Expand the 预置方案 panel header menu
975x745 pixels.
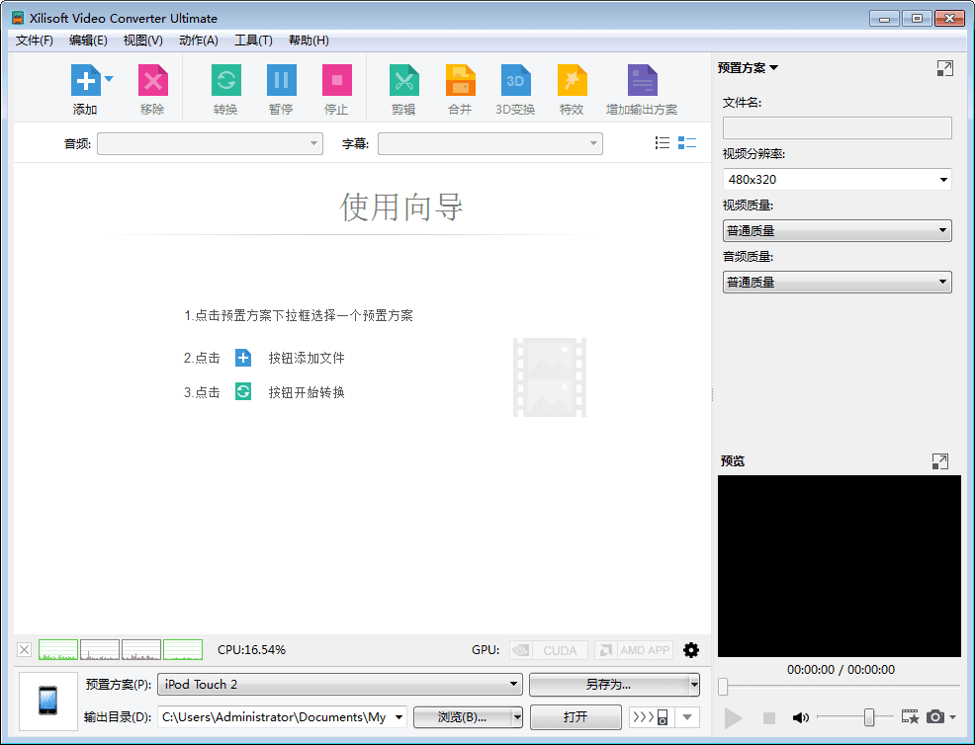click(x=748, y=68)
